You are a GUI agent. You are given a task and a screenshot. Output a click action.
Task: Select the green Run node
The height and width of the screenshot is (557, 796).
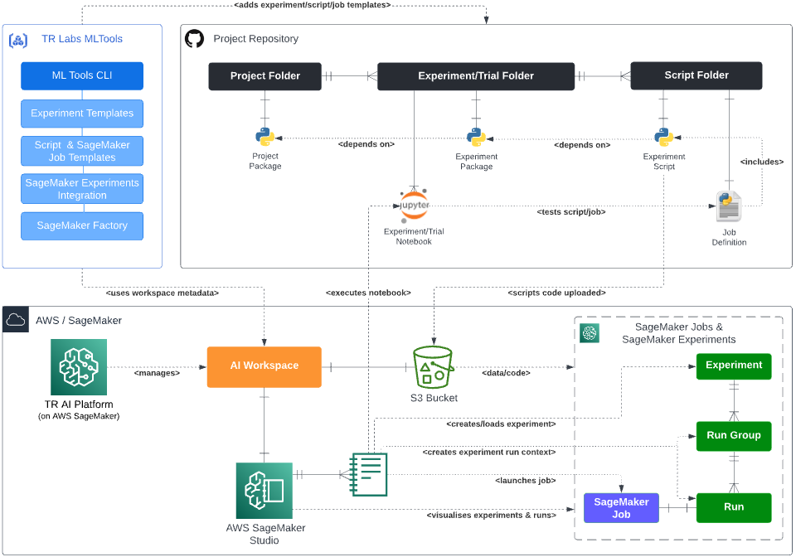734,507
